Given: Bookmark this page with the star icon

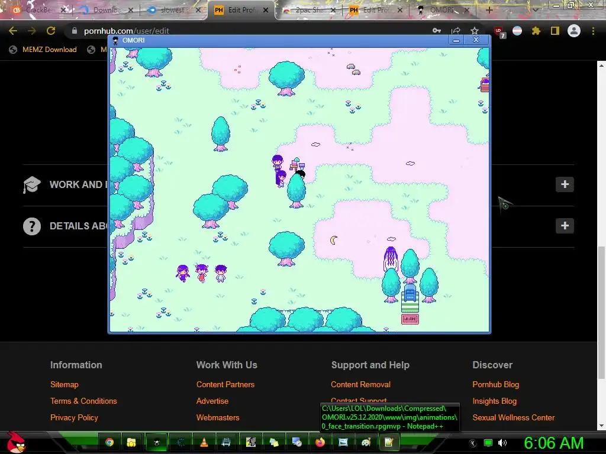Looking at the screenshot, I should pyautogui.click(x=475, y=31).
